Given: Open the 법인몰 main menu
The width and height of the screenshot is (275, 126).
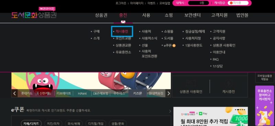Looking at the screenshot, I should click(242, 15).
